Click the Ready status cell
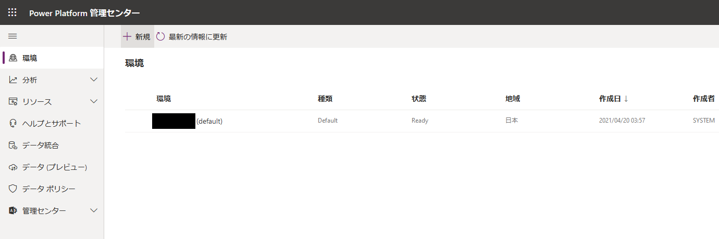Viewport: 719px width, 239px height. [420, 121]
